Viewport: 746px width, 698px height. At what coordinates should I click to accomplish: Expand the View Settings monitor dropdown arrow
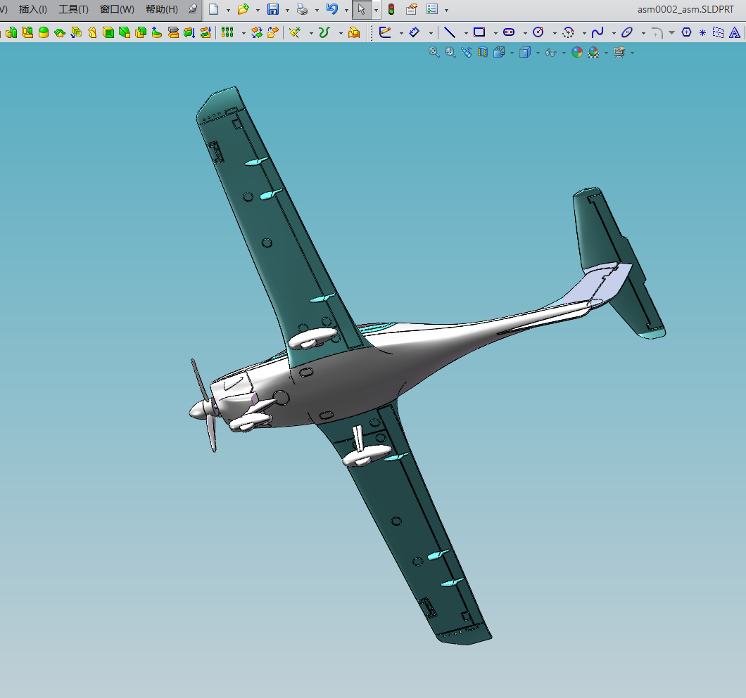[632, 53]
